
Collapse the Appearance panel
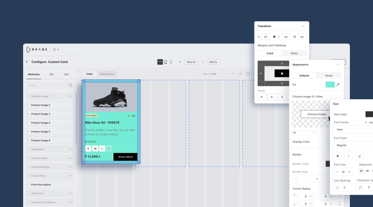point(338,65)
